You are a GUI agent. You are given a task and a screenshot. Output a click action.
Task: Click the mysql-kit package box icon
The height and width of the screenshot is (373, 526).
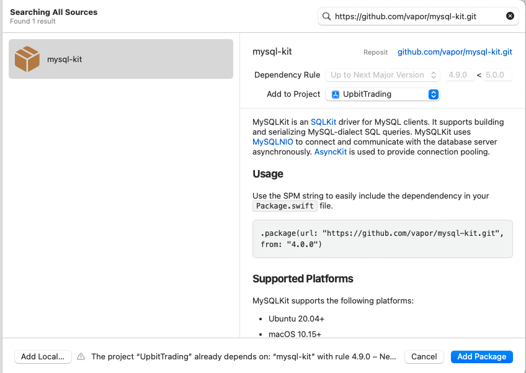(27, 59)
